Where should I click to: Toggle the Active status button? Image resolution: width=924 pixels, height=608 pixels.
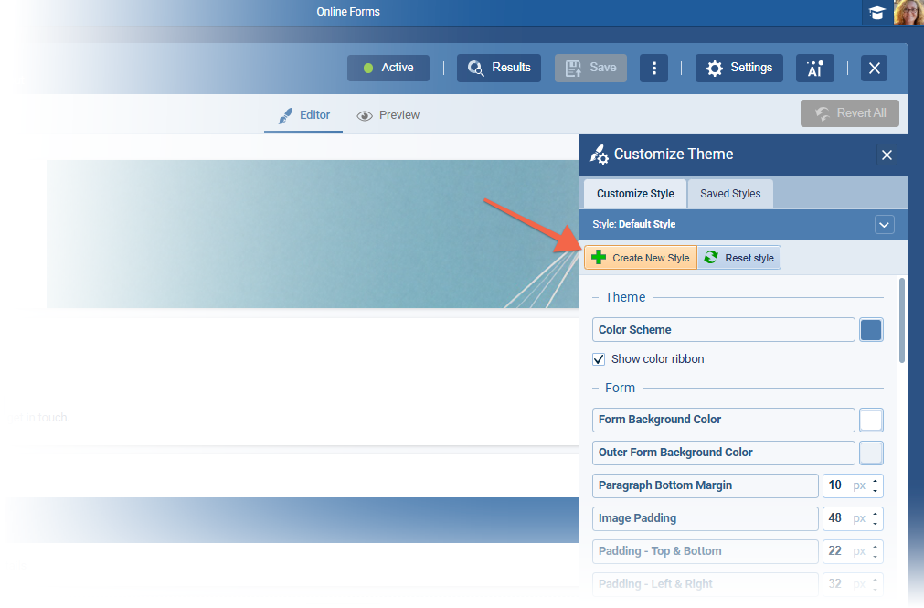pyautogui.click(x=388, y=68)
